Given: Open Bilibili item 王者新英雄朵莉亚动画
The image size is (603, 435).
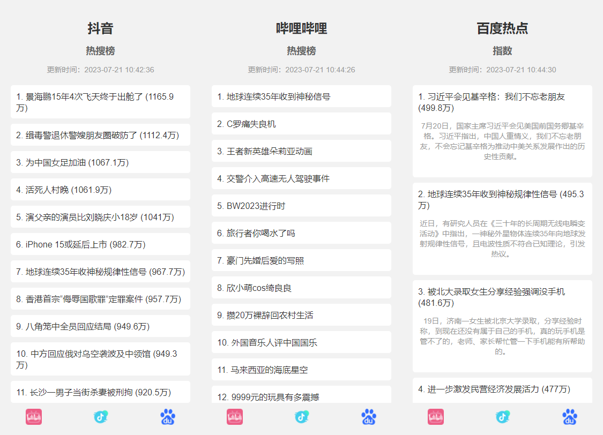Looking at the screenshot, I should click(301, 151).
